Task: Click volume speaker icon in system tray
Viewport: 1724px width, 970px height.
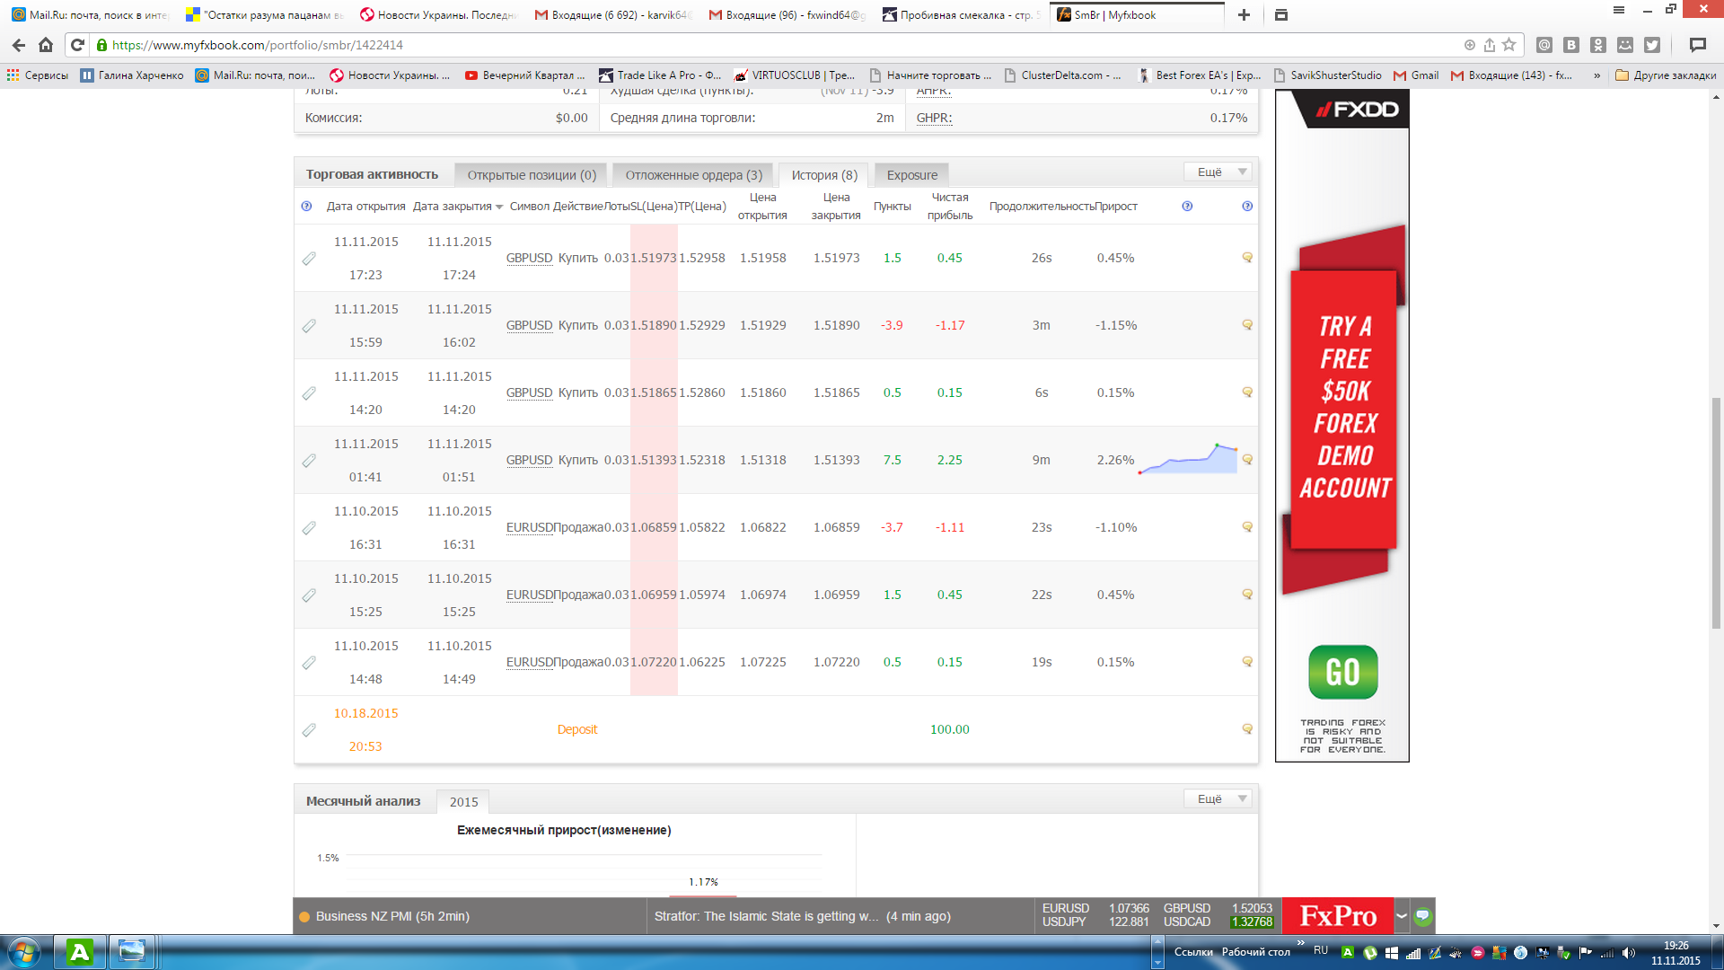Action: (x=1630, y=953)
